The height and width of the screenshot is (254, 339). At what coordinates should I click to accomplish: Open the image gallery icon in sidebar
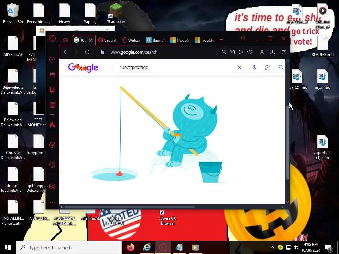pos(52,186)
